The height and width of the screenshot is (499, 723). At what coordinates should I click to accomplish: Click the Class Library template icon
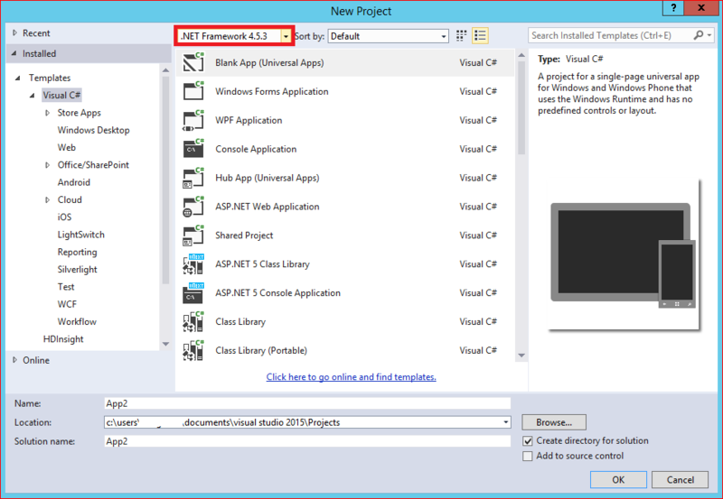193,321
